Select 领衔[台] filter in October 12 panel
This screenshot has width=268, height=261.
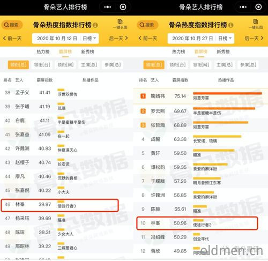[42, 65]
